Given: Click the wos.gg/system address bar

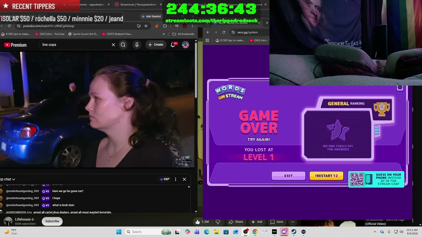Looking at the screenshot, I should pos(248,32).
